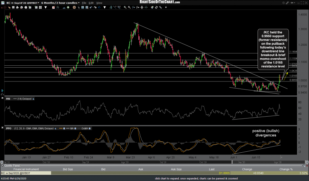Screen dimensions: 309x181
Task: Toggle the OsMA histogram checkbox
Action: click(x=90, y=129)
